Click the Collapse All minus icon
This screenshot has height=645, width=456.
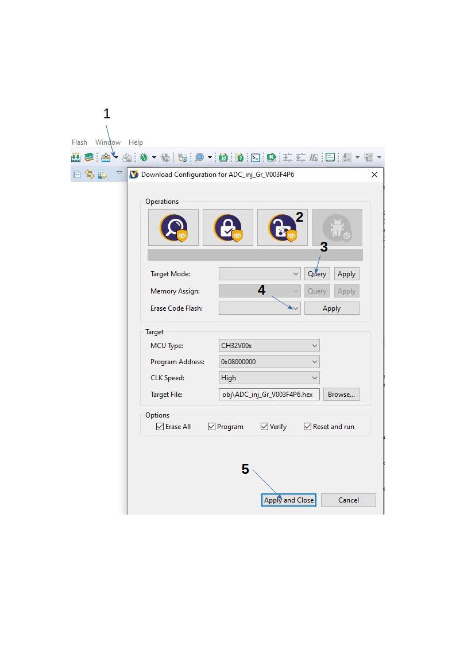[x=77, y=175]
